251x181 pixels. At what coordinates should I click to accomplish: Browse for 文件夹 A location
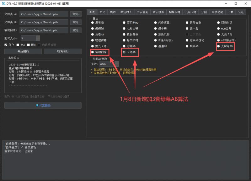76,14
